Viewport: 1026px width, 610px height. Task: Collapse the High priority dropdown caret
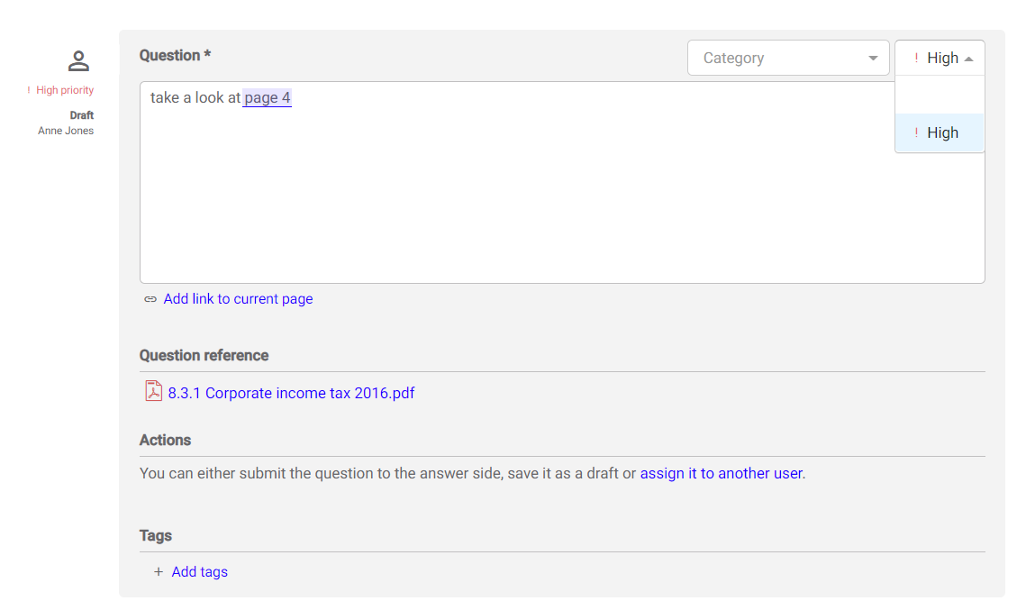click(x=969, y=59)
